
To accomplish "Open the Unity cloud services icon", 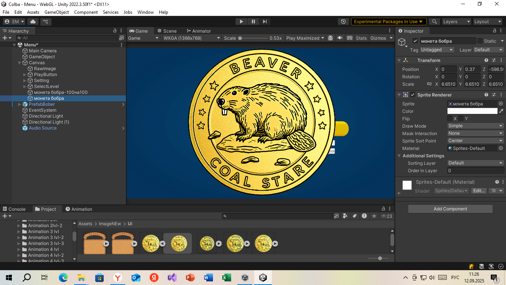I will (x=33, y=22).
